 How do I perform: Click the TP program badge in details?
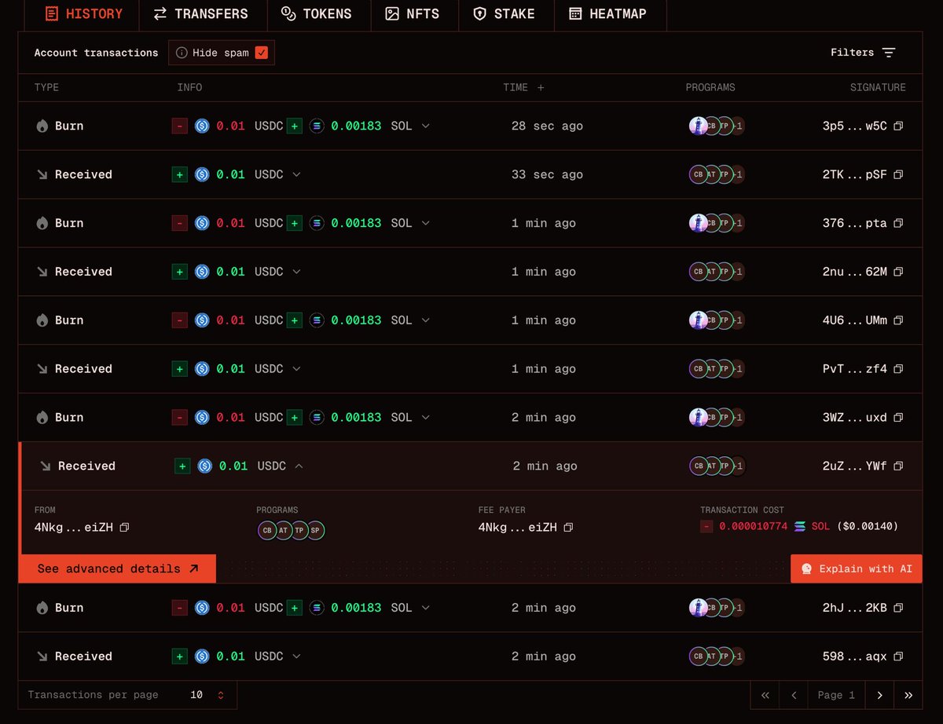click(299, 531)
